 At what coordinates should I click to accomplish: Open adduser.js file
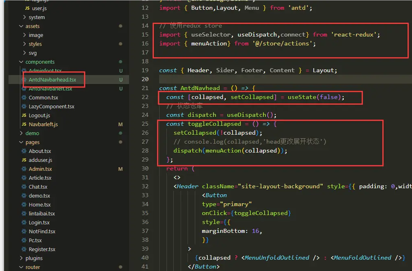(x=41, y=160)
